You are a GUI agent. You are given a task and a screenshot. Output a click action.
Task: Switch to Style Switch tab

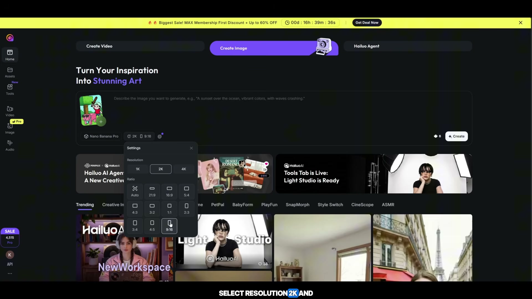[x=330, y=205]
